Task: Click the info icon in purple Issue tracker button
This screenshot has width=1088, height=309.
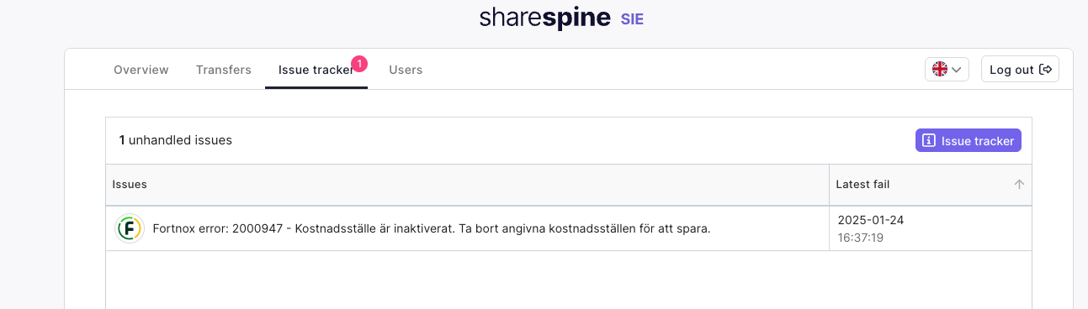Action: pyautogui.click(x=929, y=141)
